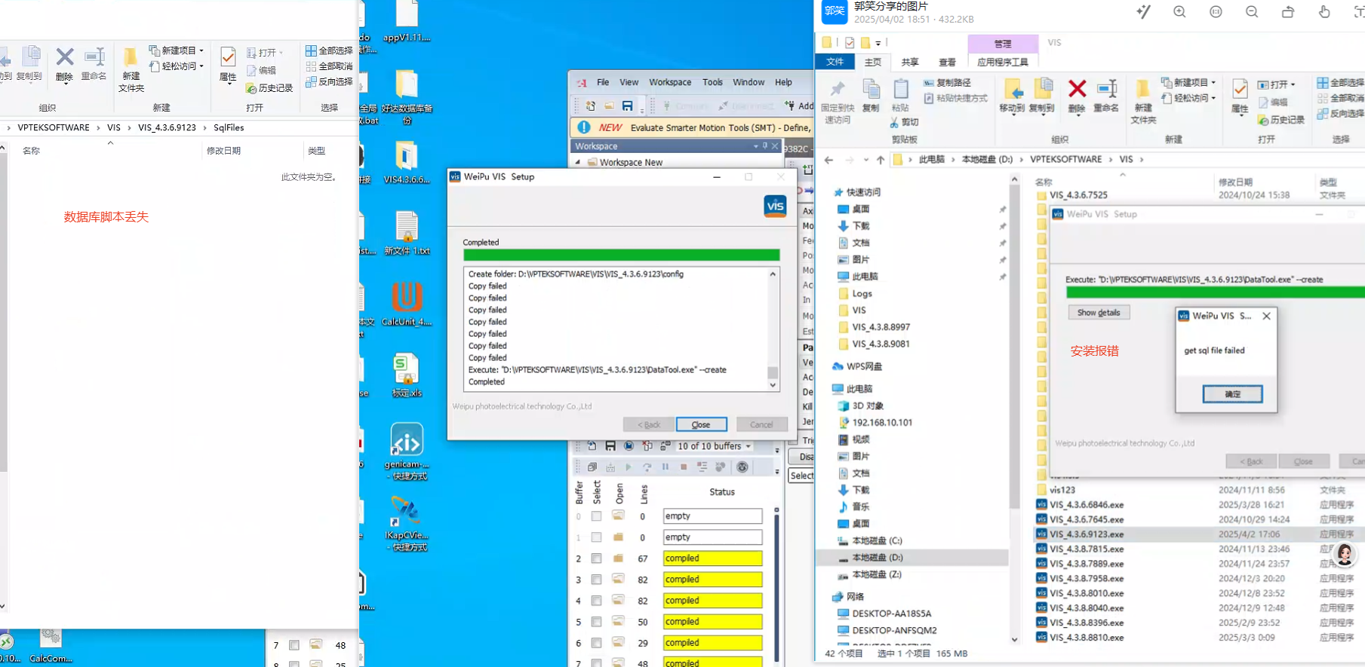Expand 轻松访问 dropdown in right Explorer ribbon
Screen dimensions: 1365x667
point(1213,98)
